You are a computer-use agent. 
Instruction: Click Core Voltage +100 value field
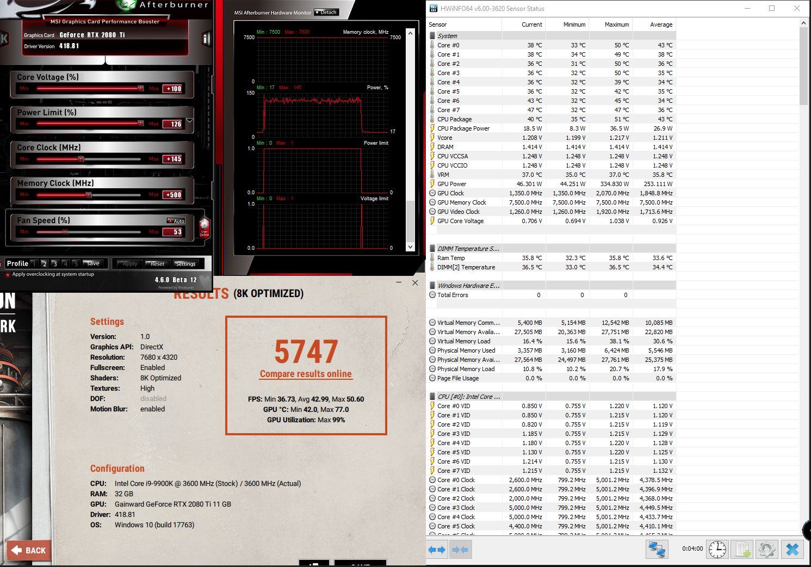pos(173,89)
